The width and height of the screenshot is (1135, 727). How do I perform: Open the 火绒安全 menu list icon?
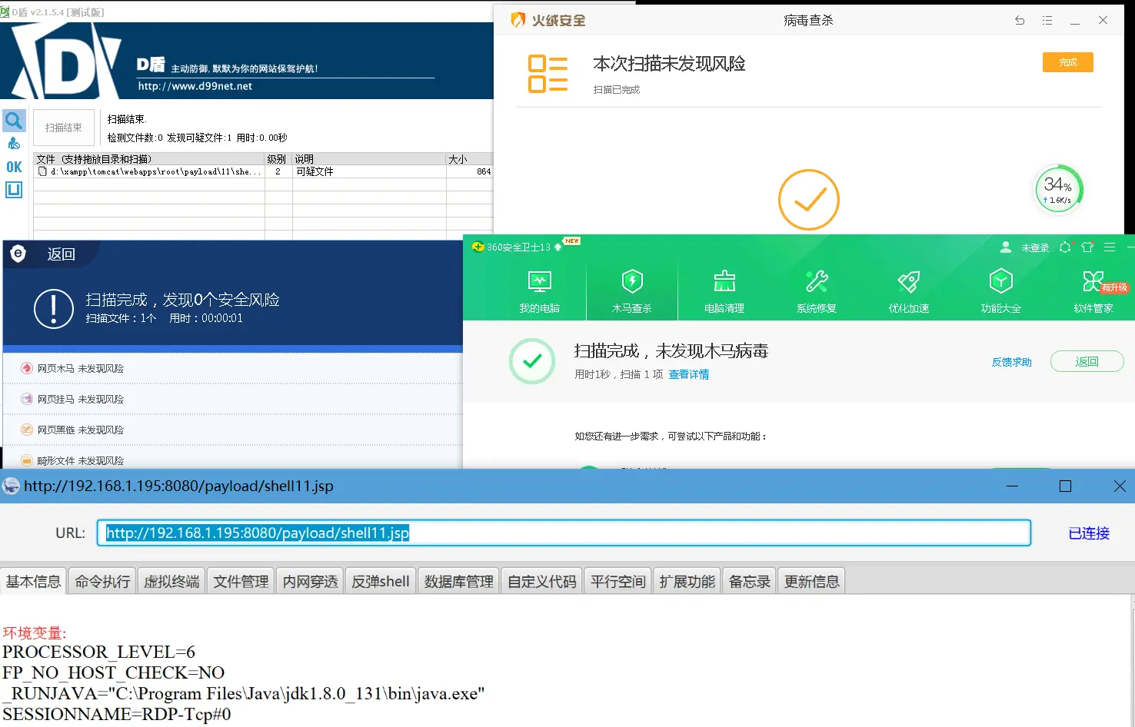(x=1047, y=21)
